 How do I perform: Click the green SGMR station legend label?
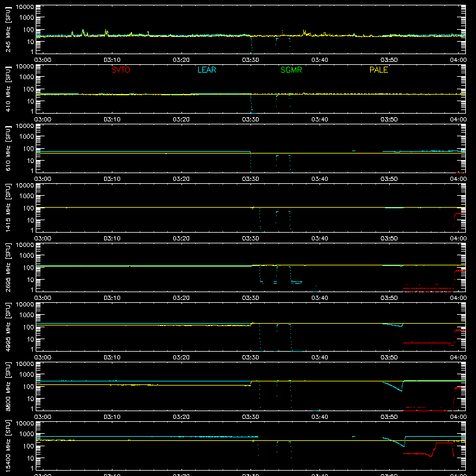pyautogui.click(x=291, y=70)
